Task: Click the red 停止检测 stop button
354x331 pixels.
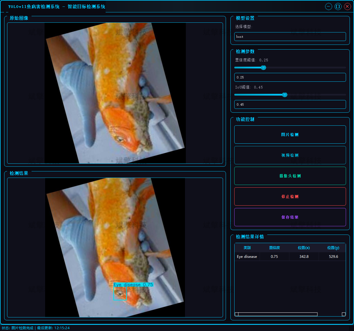Action: pos(290,196)
